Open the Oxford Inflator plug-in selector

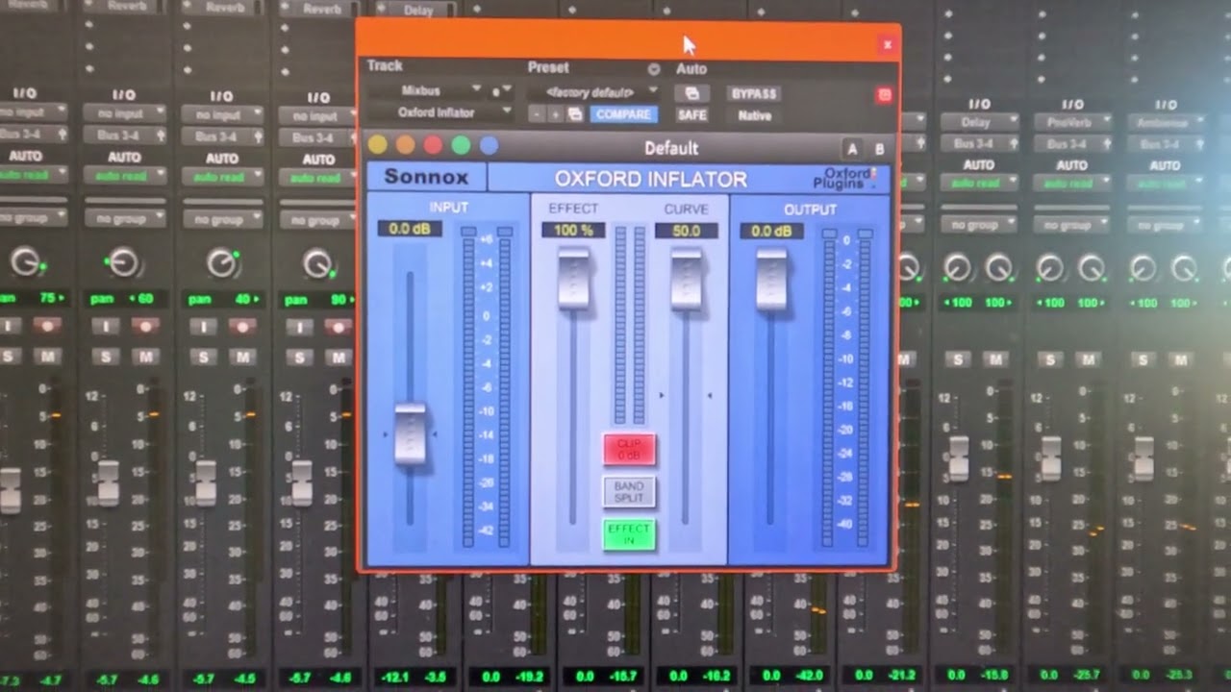(439, 112)
